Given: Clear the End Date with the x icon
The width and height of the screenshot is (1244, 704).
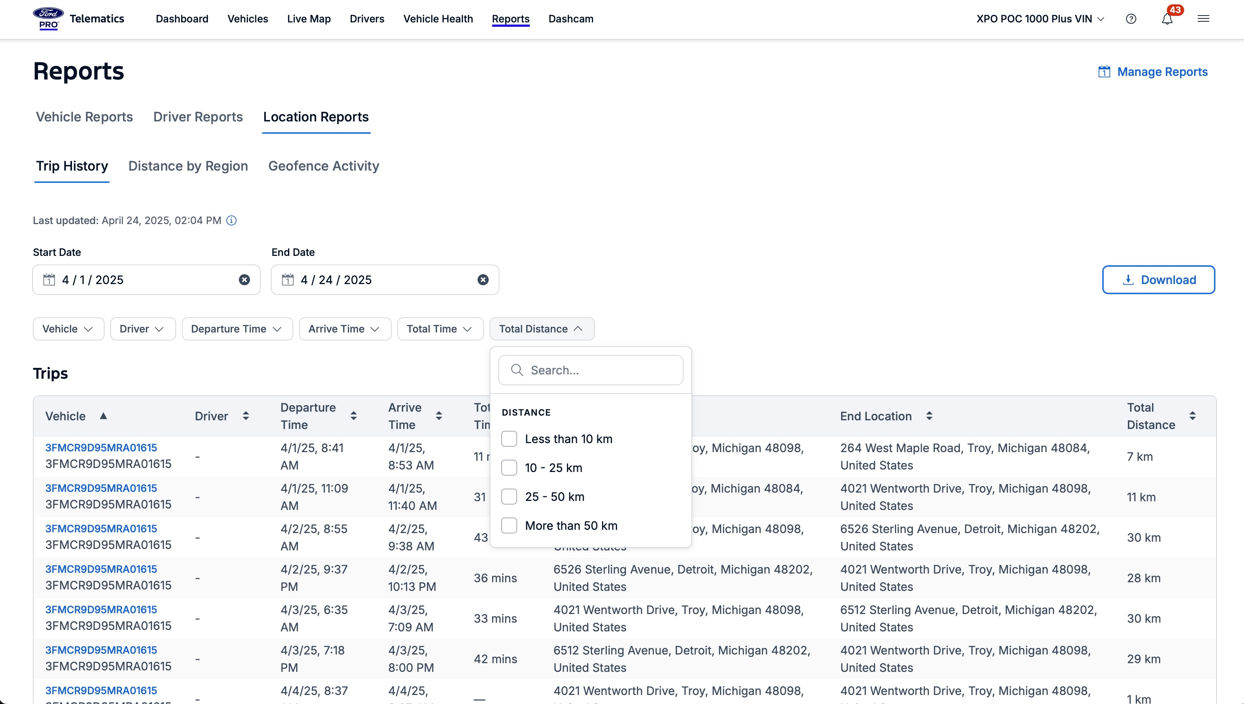Looking at the screenshot, I should pos(483,279).
